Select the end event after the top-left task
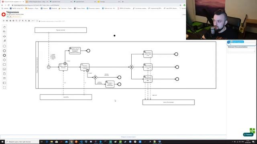Viewport: 257px width, 144px height. coord(88,51)
